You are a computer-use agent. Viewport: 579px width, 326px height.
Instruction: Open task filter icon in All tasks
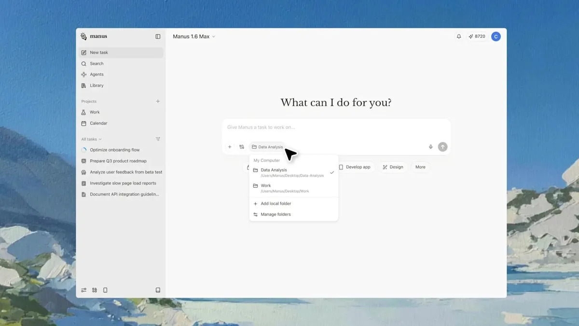158,139
